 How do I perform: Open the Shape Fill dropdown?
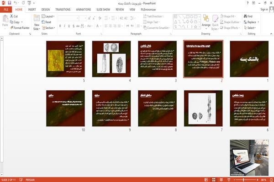click(x=228, y=16)
